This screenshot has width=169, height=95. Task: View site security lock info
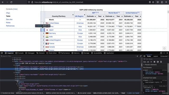coord(32,2)
